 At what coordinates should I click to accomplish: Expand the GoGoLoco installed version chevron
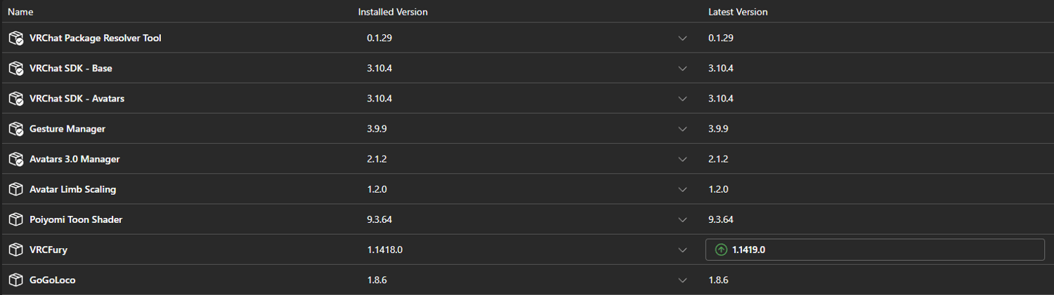click(x=682, y=280)
